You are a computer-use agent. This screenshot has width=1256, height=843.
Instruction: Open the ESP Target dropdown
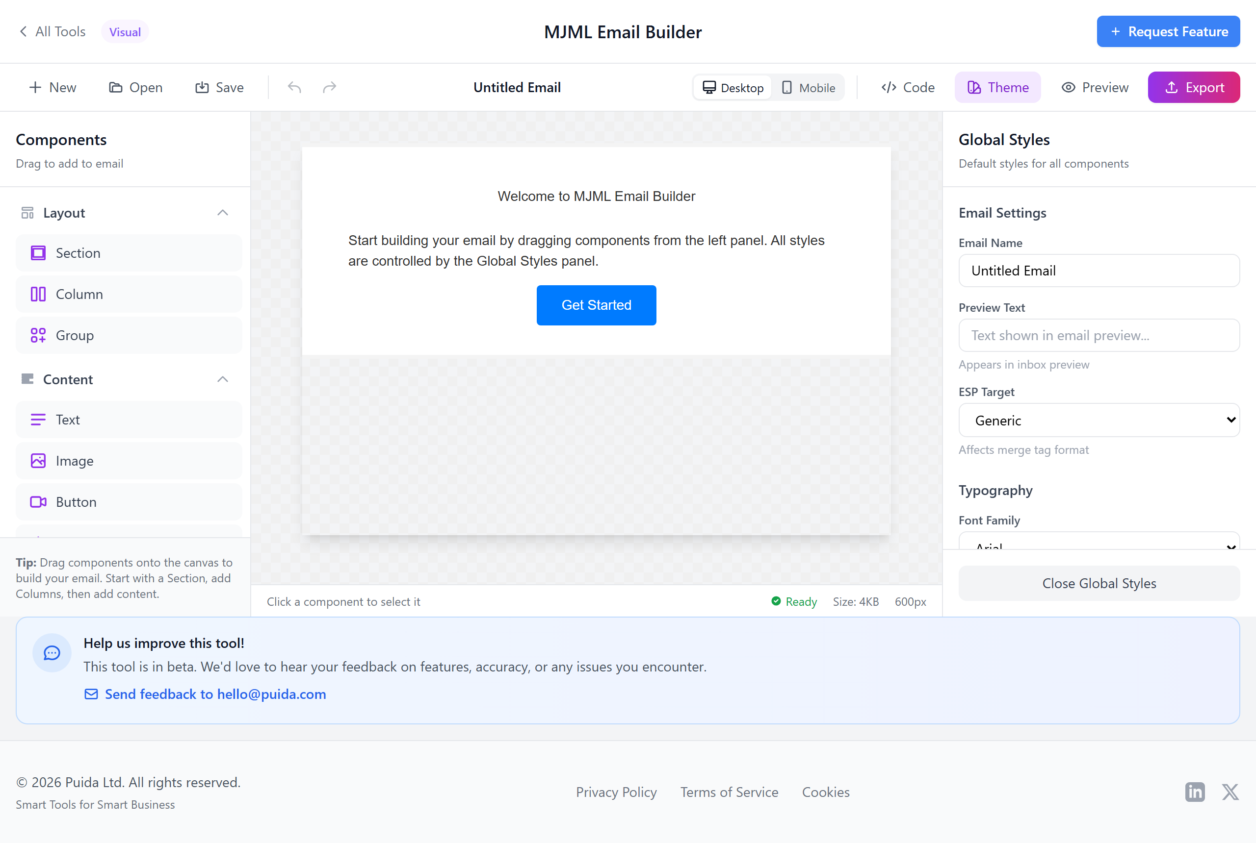1098,420
